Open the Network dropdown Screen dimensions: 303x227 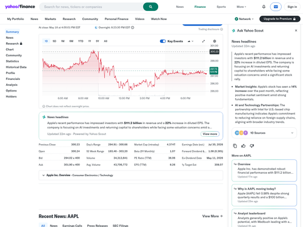coord(244,19)
